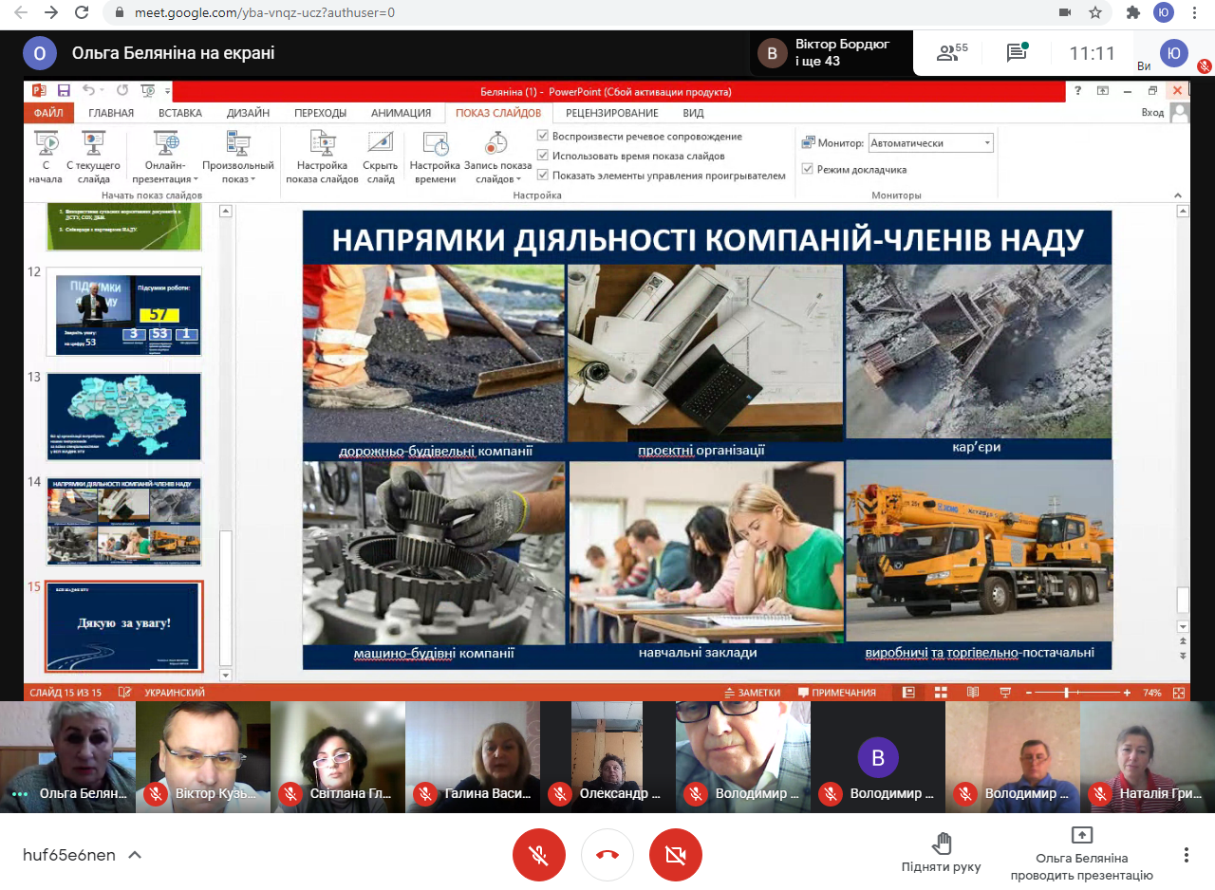The image size is (1215, 890).
Task: Click Ольга Беляніна проводить презентацію button
Action: (1081, 854)
